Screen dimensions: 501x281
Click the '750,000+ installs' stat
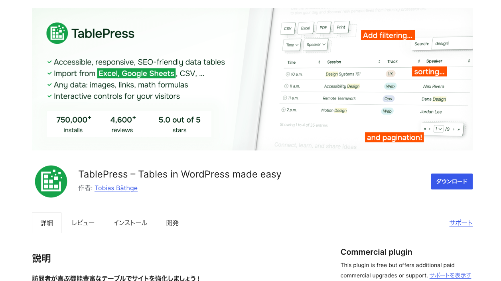click(73, 124)
